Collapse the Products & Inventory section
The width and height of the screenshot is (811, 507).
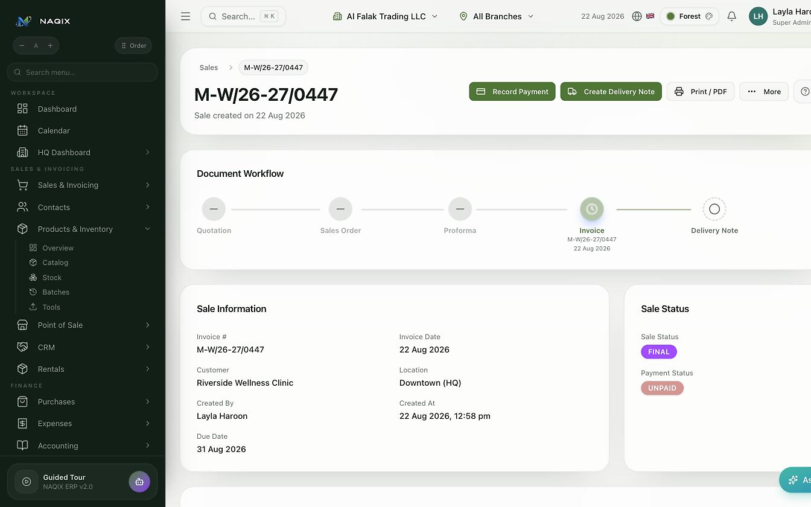tap(148, 229)
